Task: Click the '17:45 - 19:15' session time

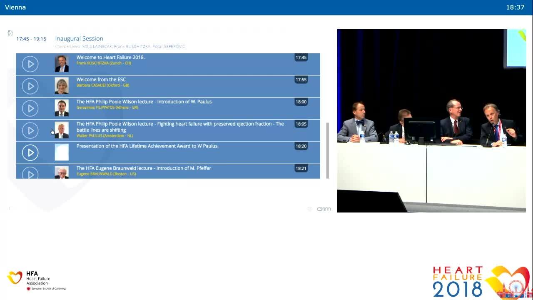Action: 31,39
